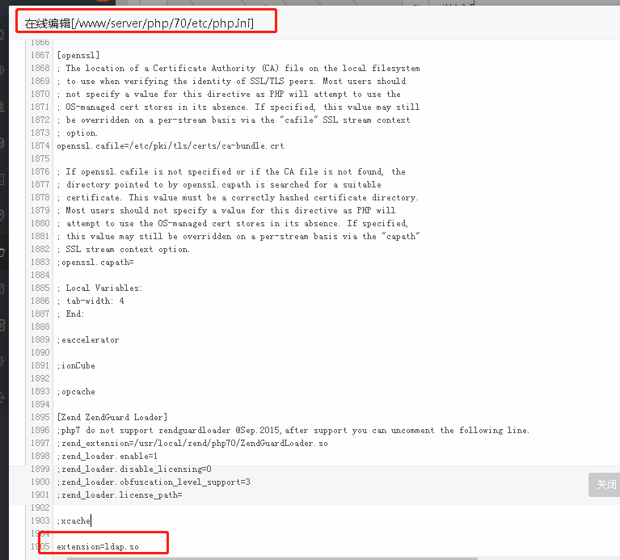Click the 'The location of a Certificate Authority' comment
Image resolution: width=620 pixels, height=560 pixels.
coord(238,68)
